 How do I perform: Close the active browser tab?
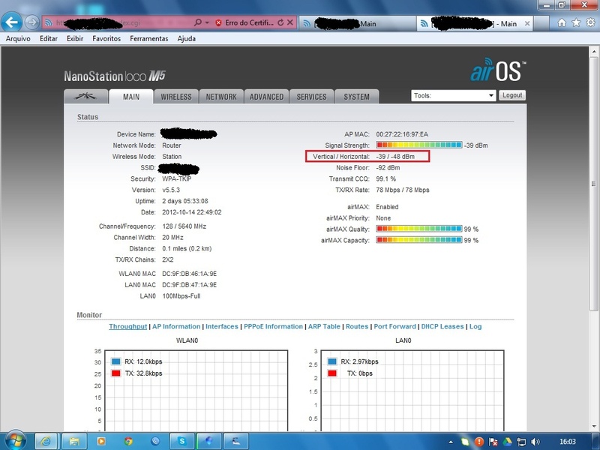click(527, 24)
